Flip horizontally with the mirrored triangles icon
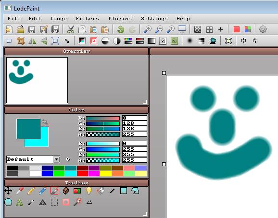Screen dimensions: 278x218 click(x=32, y=41)
